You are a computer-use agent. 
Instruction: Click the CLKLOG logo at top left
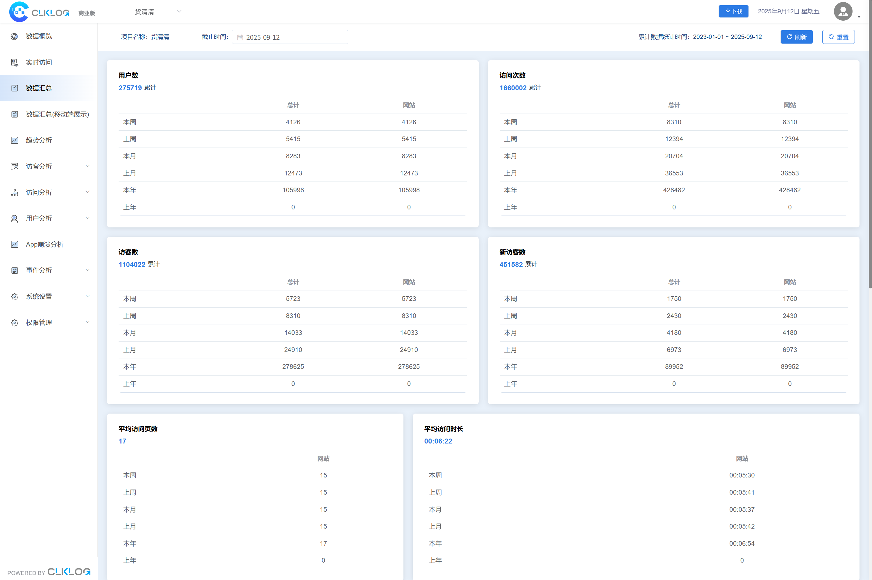click(x=40, y=12)
